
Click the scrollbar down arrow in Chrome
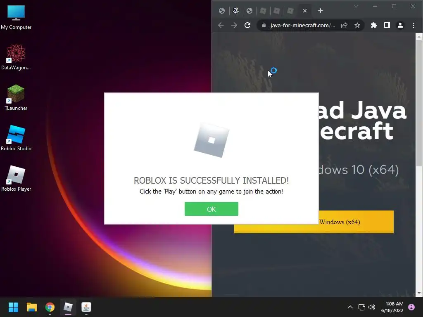click(x=419, y=293)
